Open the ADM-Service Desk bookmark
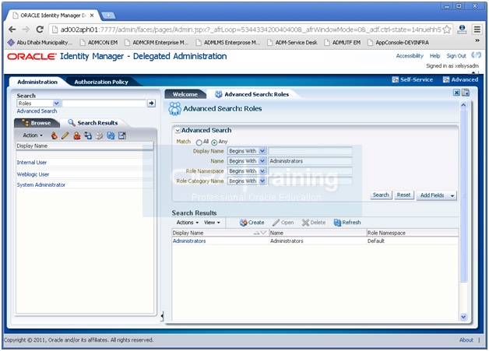 click(x=293, y=42)
